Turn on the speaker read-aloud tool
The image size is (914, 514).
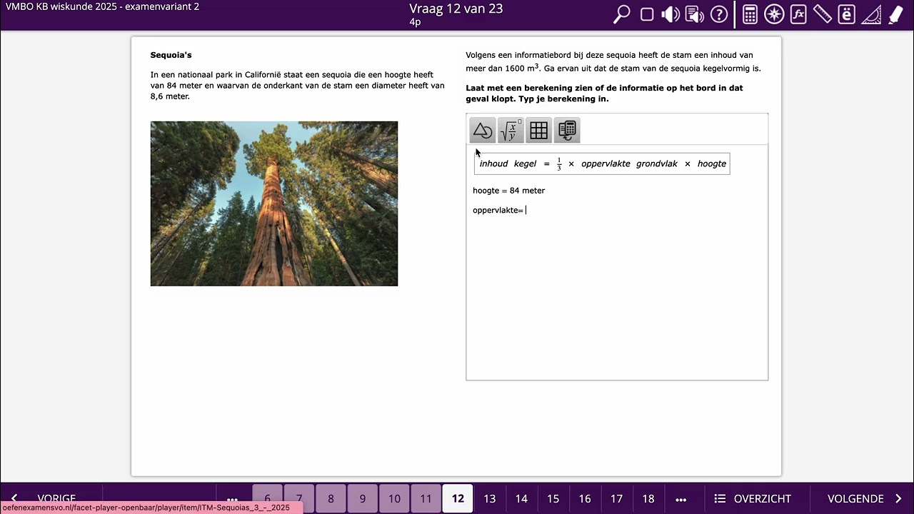click(x=670, y=14)
